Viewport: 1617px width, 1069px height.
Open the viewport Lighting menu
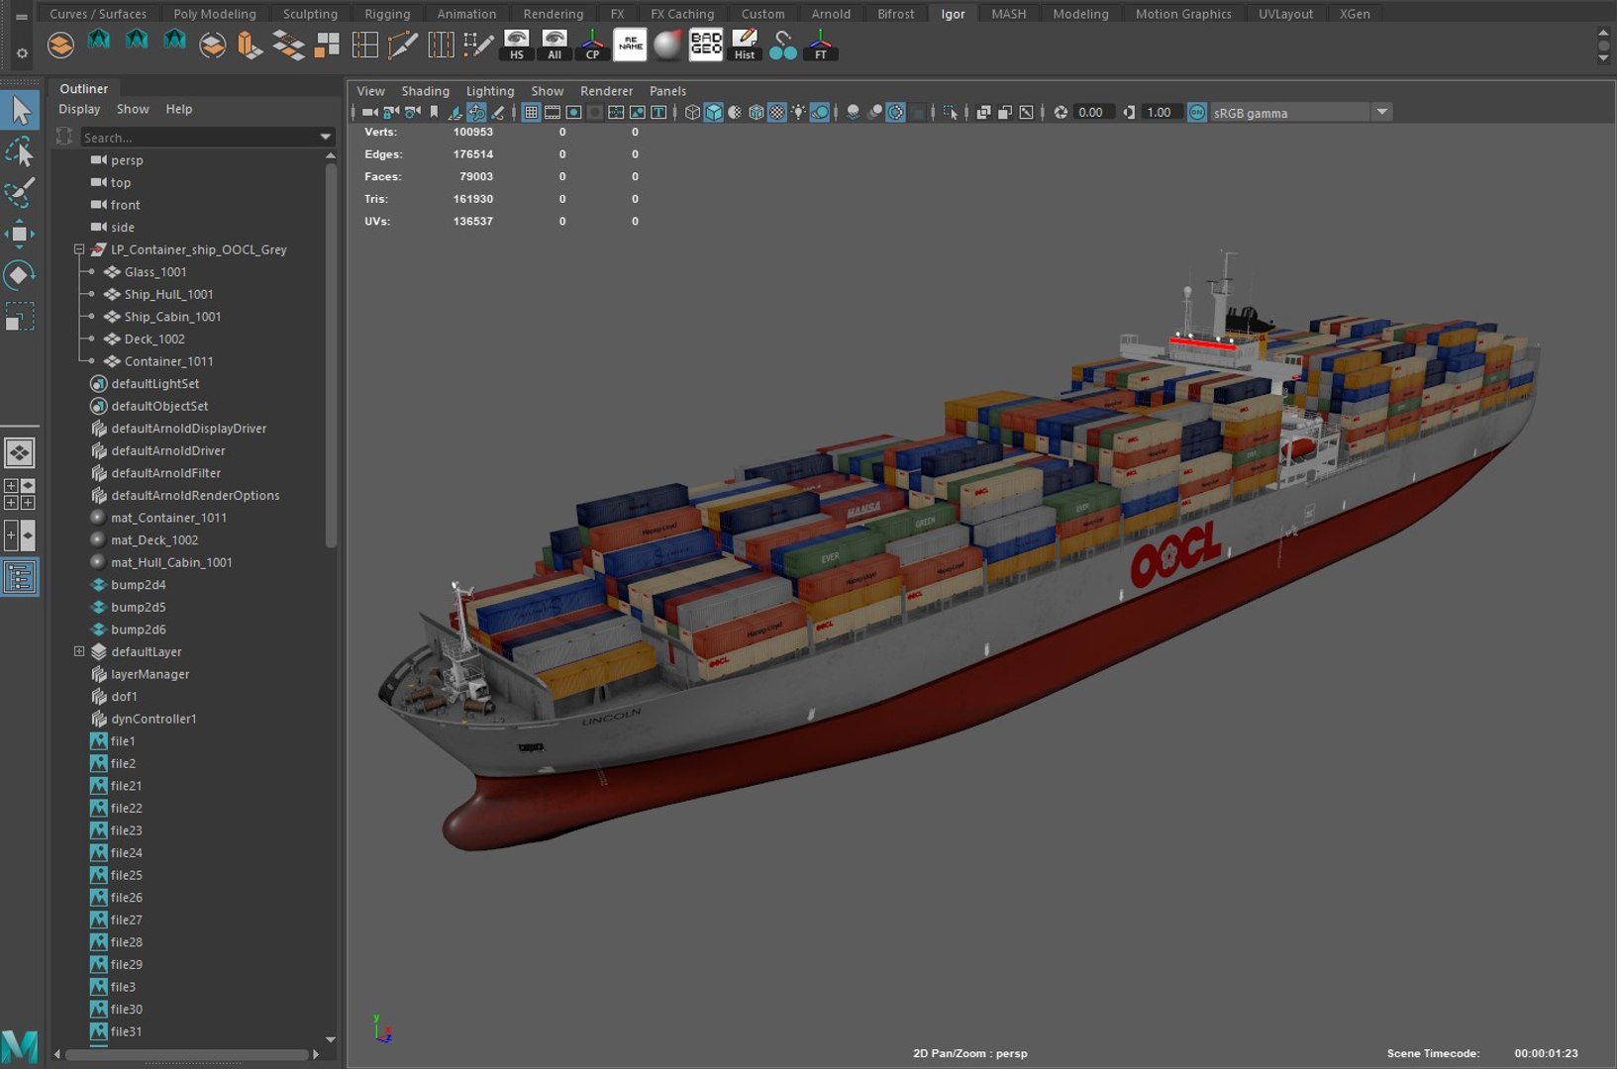point(490,91)
